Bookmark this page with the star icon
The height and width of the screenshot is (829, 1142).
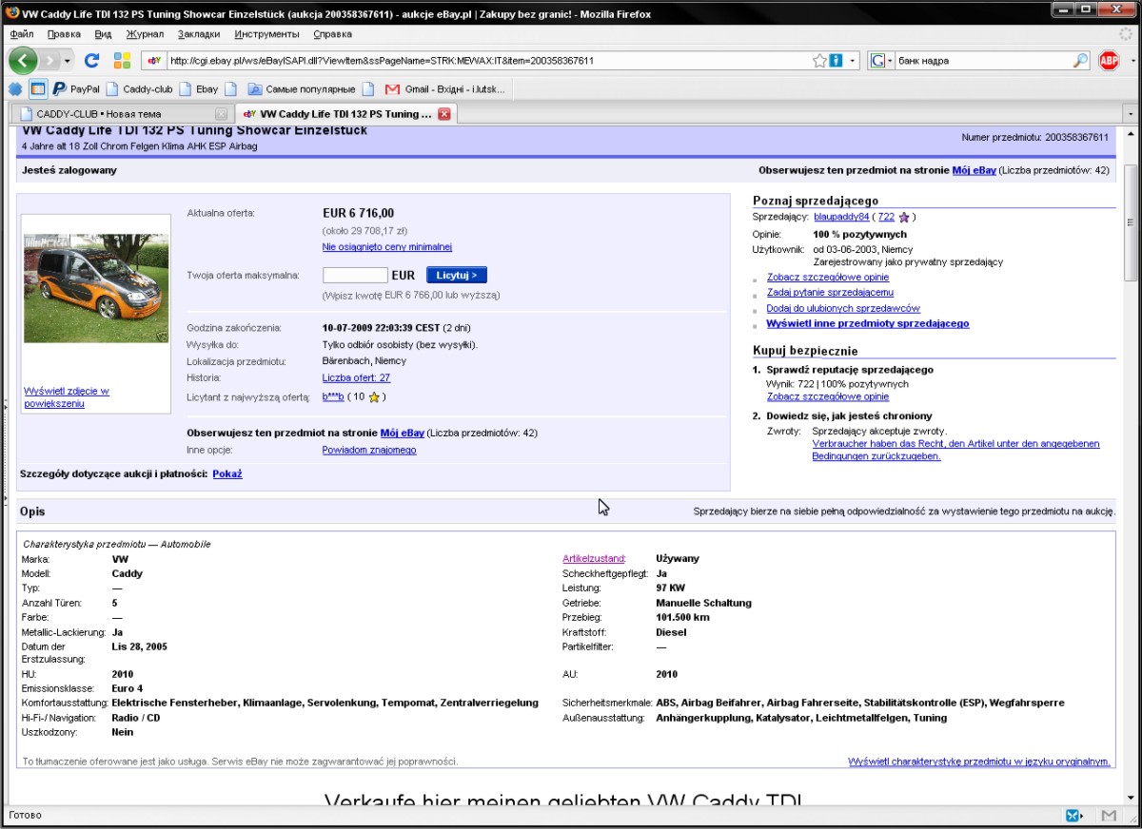click(x=819, y=60)
